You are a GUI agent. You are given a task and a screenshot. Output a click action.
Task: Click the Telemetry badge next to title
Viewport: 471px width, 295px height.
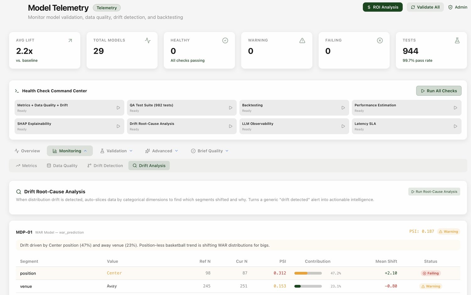[107, 8]
